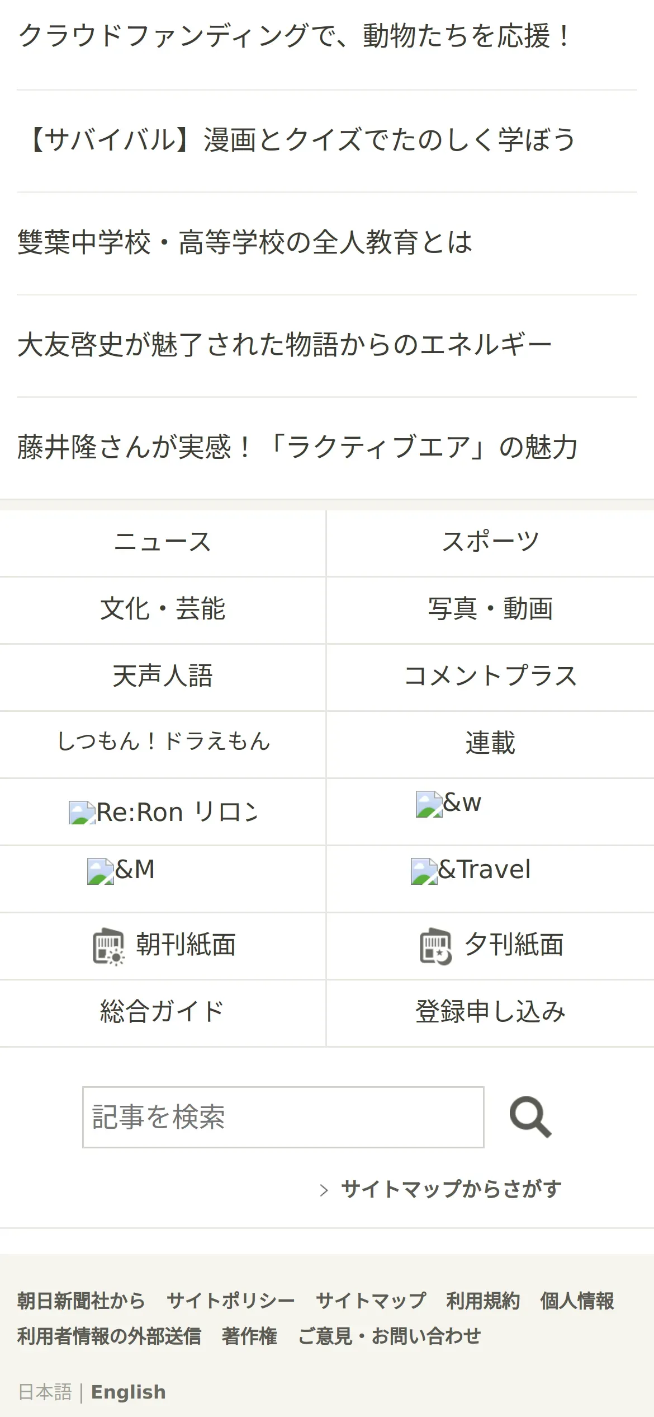Image resolution: width=654 pixels, height=1417 pixels.
Task: Open the ニュース menu section
Action: 163,542
